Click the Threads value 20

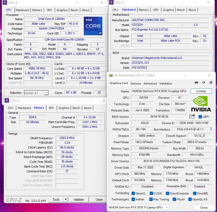[x=99, y=93]
